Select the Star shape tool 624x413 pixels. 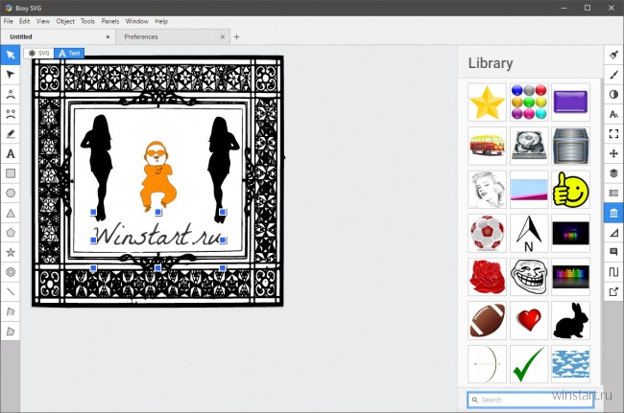coord(11,252)
